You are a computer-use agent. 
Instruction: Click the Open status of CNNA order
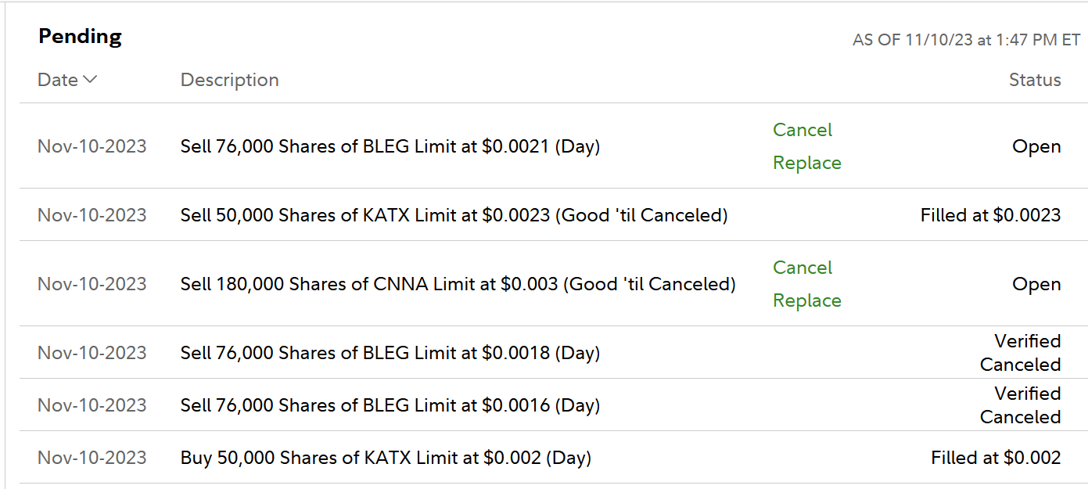(1036, 284)
